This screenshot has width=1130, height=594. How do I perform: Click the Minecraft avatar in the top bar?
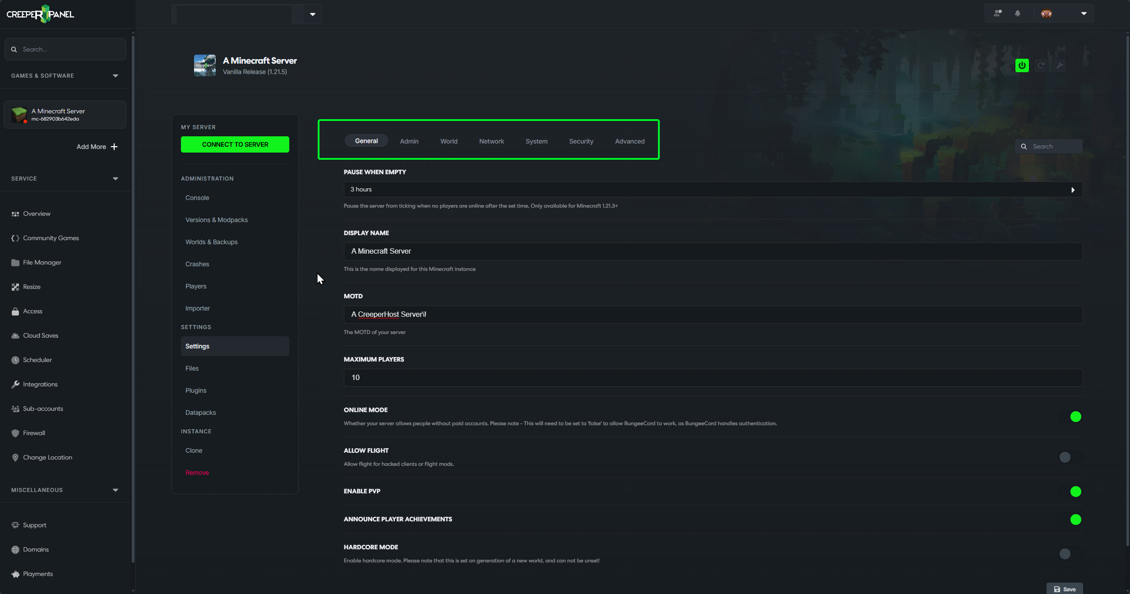tap(1046, 13)
